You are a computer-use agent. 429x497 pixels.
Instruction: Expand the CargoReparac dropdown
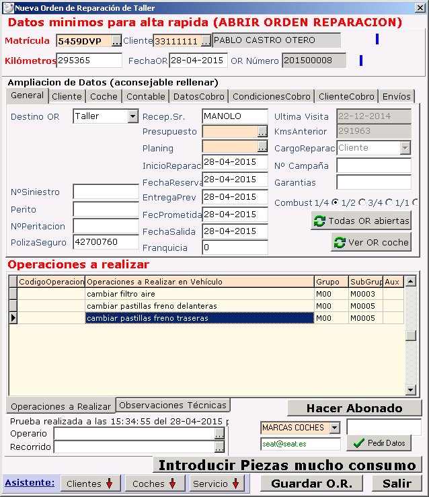(405, 148)
